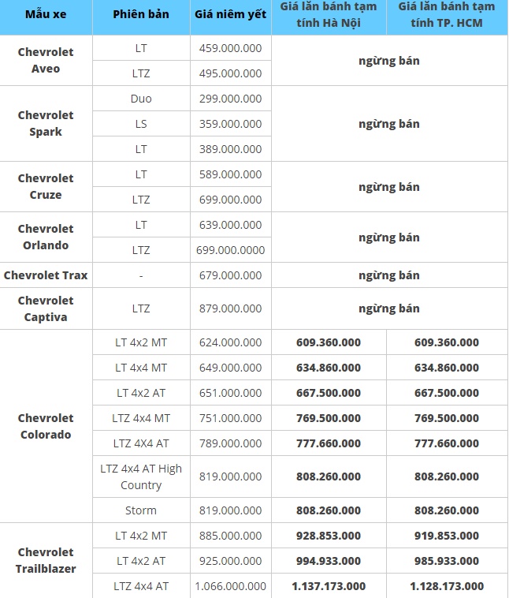Screen dimensions: 509x598
Task: Select the Chevrolet Aveo model cell
Action: click(46, 60)
